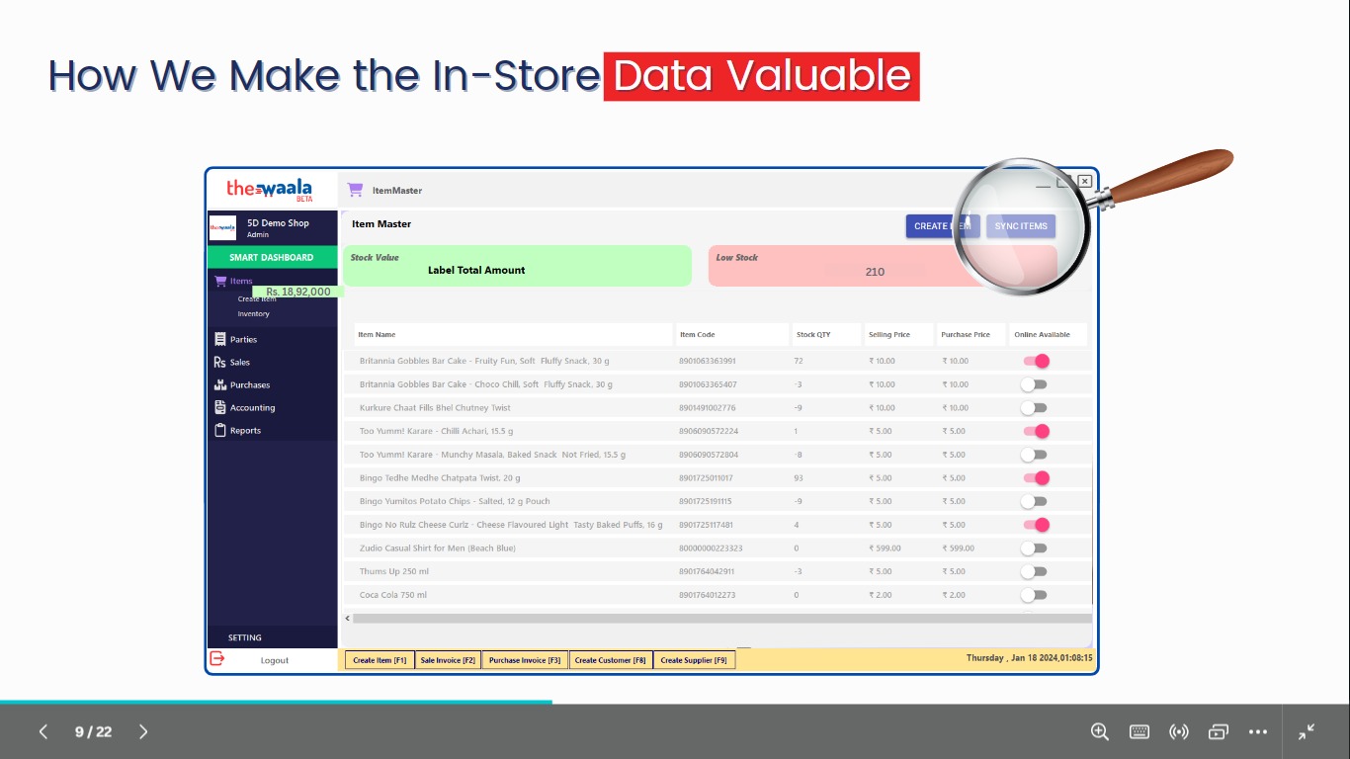
Task: Open Sales via the Rs icon
Action: tap(220, 362)
